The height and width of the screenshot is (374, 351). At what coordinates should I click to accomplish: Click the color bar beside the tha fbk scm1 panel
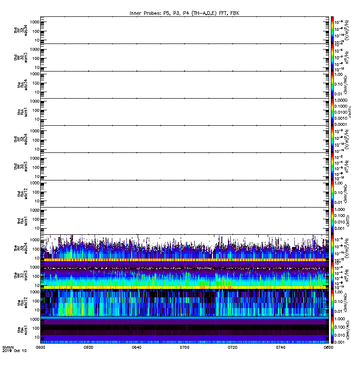coord(332,112)
